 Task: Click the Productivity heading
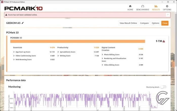coord(63,48)
